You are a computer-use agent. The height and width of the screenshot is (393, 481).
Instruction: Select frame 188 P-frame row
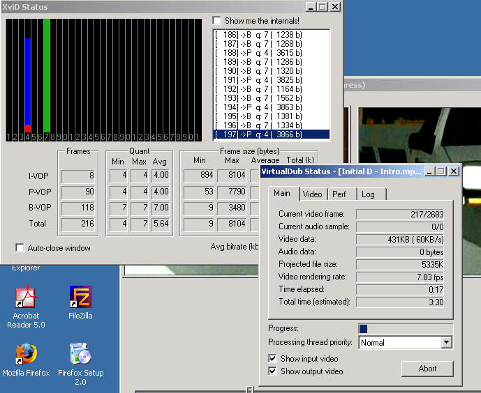point(271,53)
